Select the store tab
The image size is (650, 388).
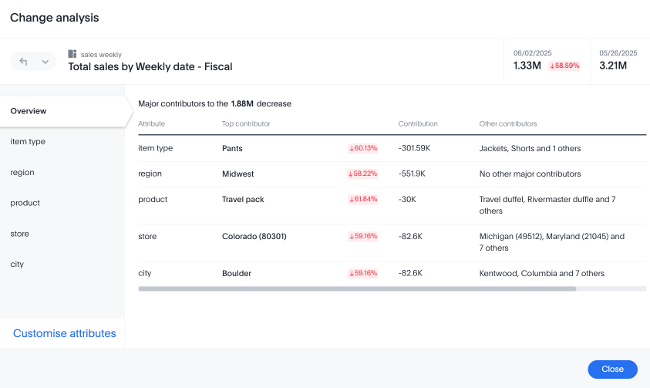20,234
